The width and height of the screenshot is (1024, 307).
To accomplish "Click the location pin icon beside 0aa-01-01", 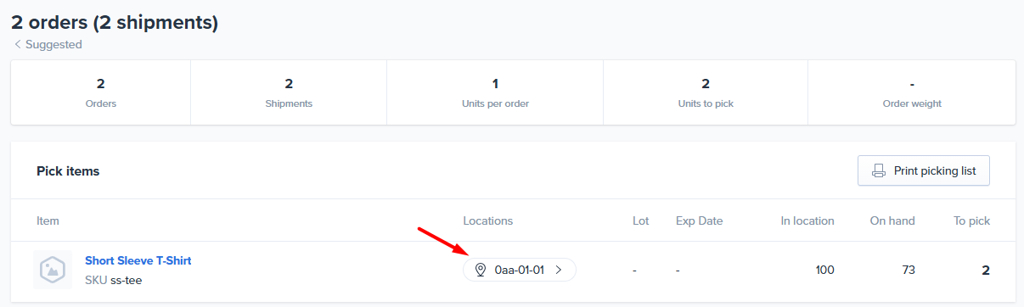I will [x=480, y=270].
